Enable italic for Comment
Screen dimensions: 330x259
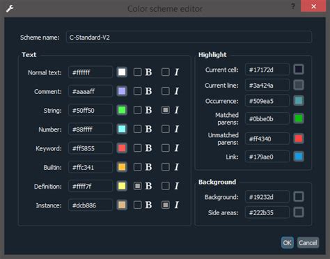166,91
